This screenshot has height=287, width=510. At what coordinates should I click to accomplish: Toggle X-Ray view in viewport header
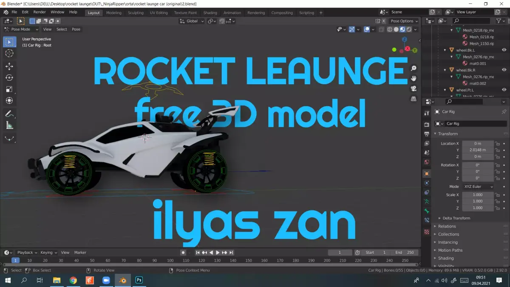(x=381, y=29)
